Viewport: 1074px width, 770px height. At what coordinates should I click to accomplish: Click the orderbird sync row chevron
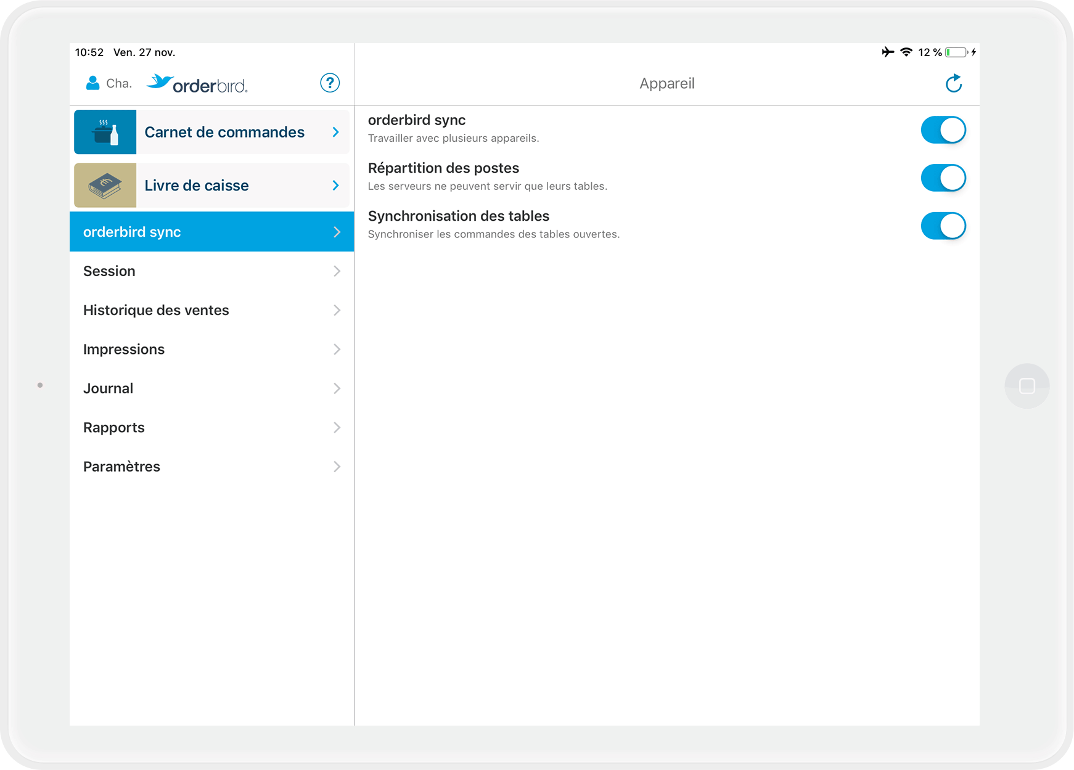tap(337, 232)
